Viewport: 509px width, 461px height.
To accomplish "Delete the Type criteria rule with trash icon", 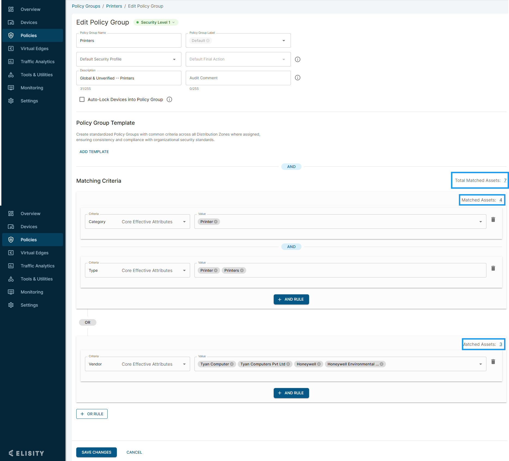I will tap(493, 268).
